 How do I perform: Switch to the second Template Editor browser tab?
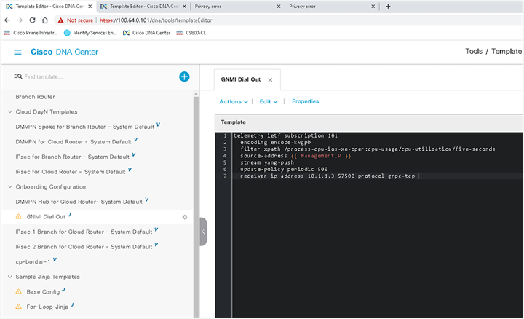pyautogui.click(x=143, y=7)
